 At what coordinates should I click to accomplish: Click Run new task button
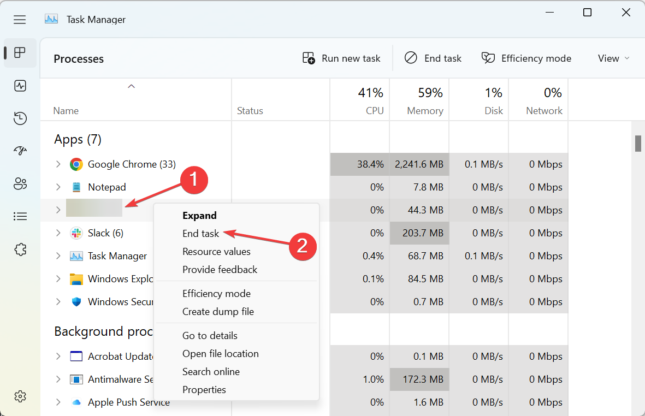point(341,58)
